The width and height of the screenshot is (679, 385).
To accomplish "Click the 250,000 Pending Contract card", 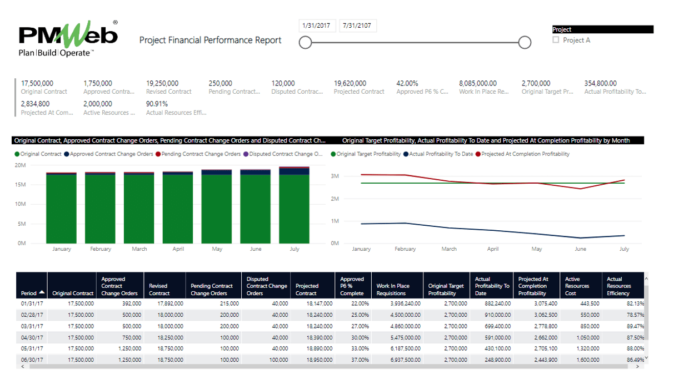I will [234, 87].
